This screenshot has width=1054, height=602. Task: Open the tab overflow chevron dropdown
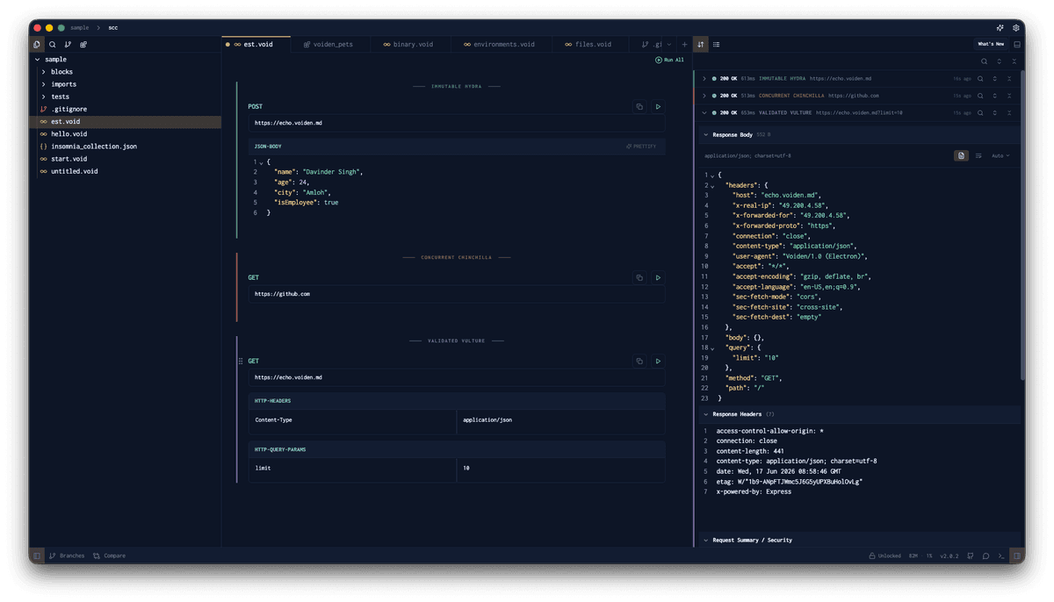pyautogui.click(x=669, y=44)
